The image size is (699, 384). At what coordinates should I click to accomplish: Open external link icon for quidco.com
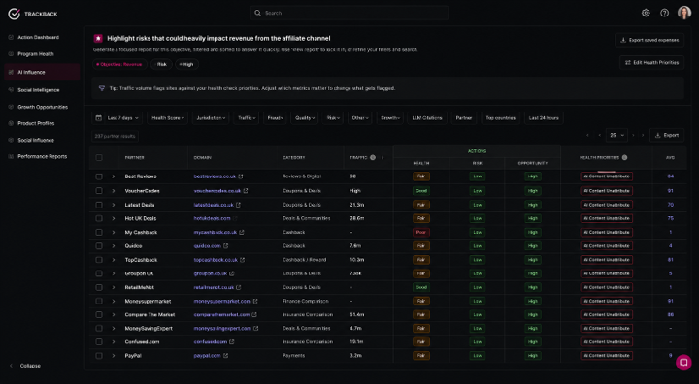click(x=226, y=246)
